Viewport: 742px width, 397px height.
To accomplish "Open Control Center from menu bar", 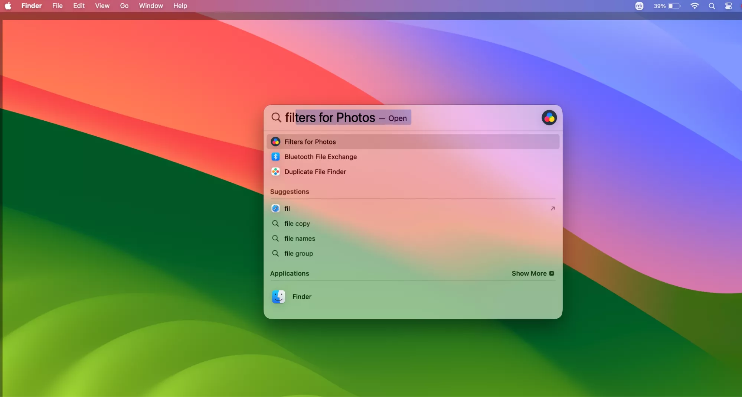I will (x=728, y=6).
